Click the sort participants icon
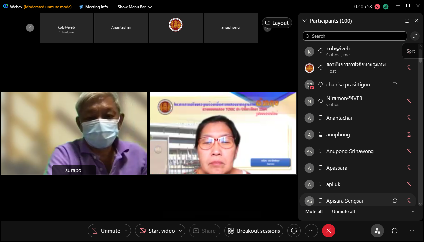 pos(415,36)
